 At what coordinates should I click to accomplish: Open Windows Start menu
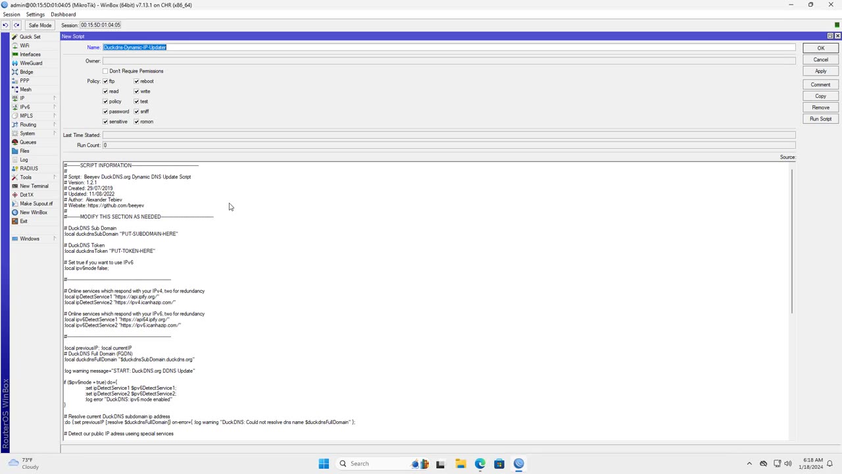(x=324, y=463)
